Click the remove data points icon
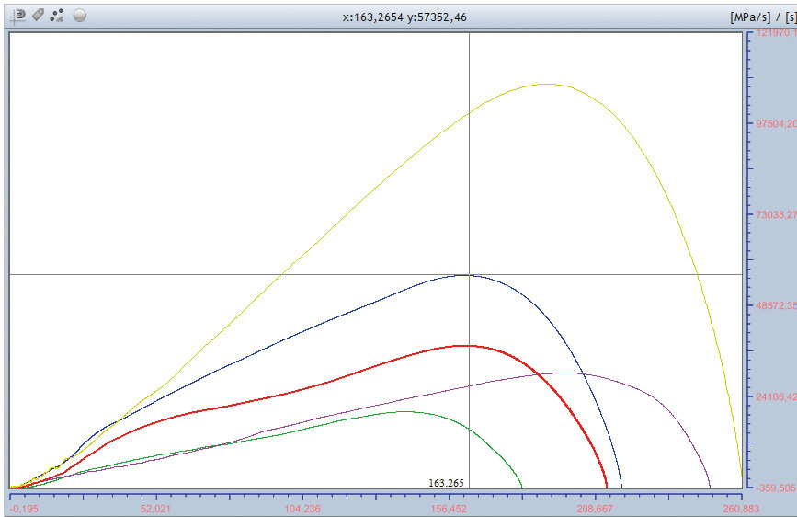The image size is (797, 517). pyautogui.click(x=57, y=16)
